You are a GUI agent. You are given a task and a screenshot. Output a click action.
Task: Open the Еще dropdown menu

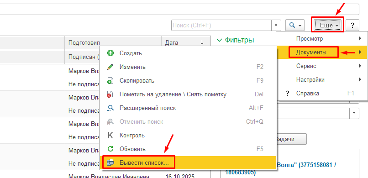(327, 25)
